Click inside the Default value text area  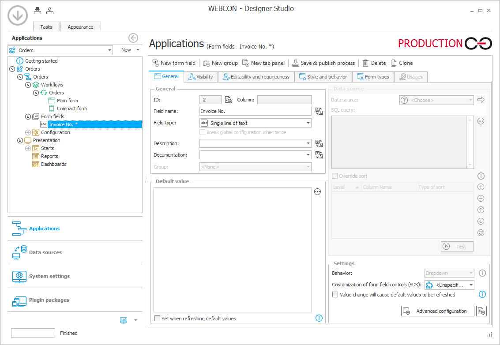233,250
